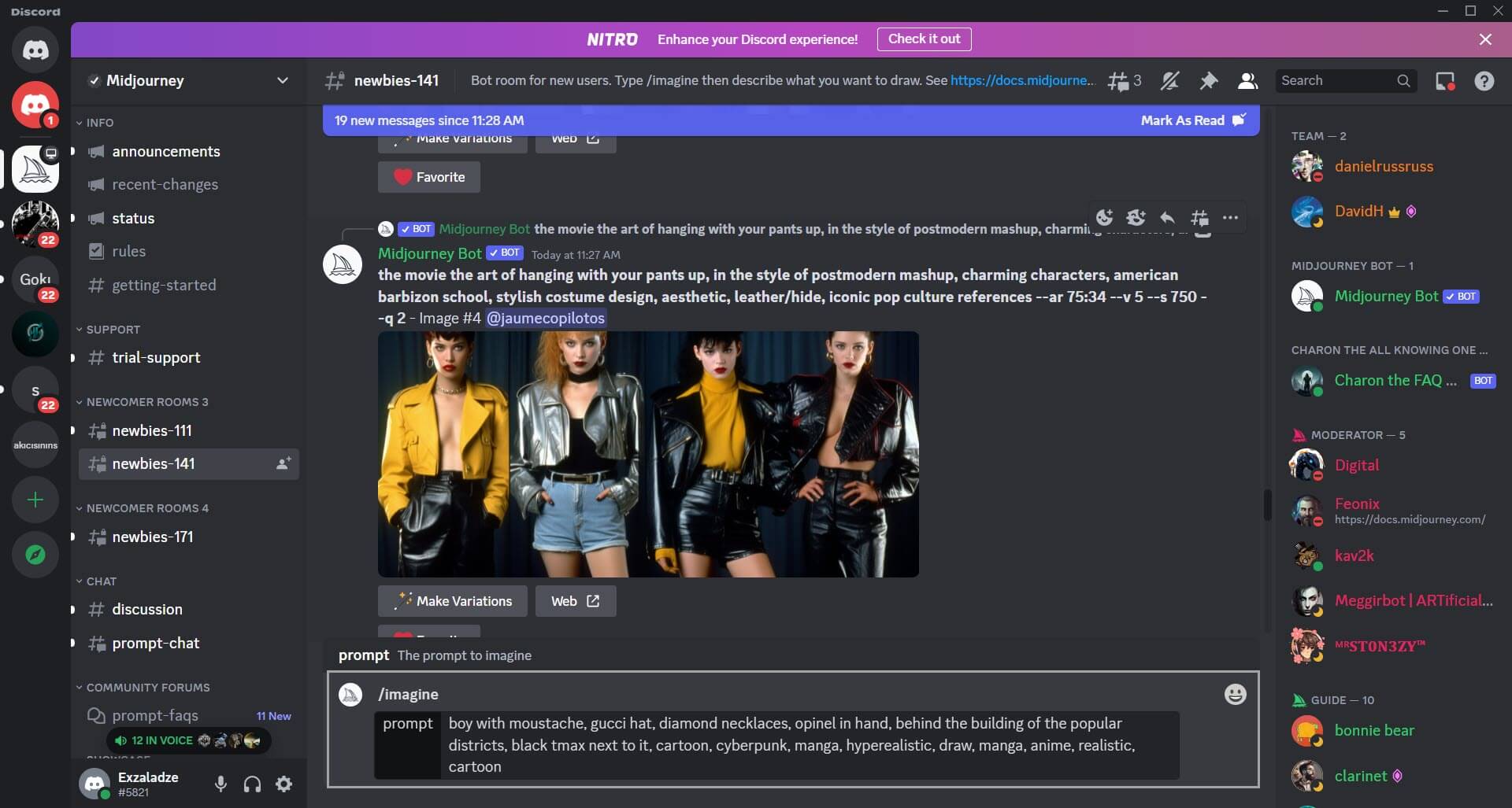Open the red Discord server with 1 notification
This screenshot has width=1512, height=808.
coord(35,105)
